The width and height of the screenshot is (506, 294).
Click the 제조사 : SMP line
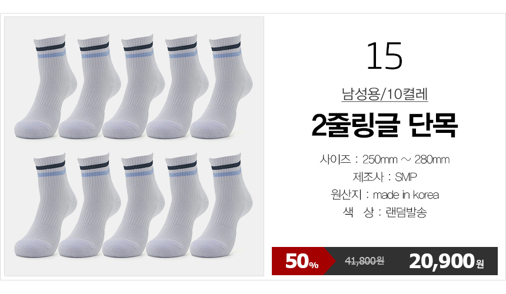[x=385, y=177]
